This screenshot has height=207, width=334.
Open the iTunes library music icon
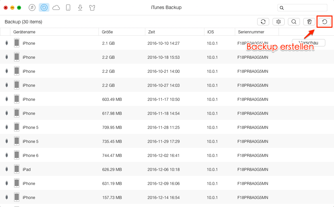click(32, 8)
